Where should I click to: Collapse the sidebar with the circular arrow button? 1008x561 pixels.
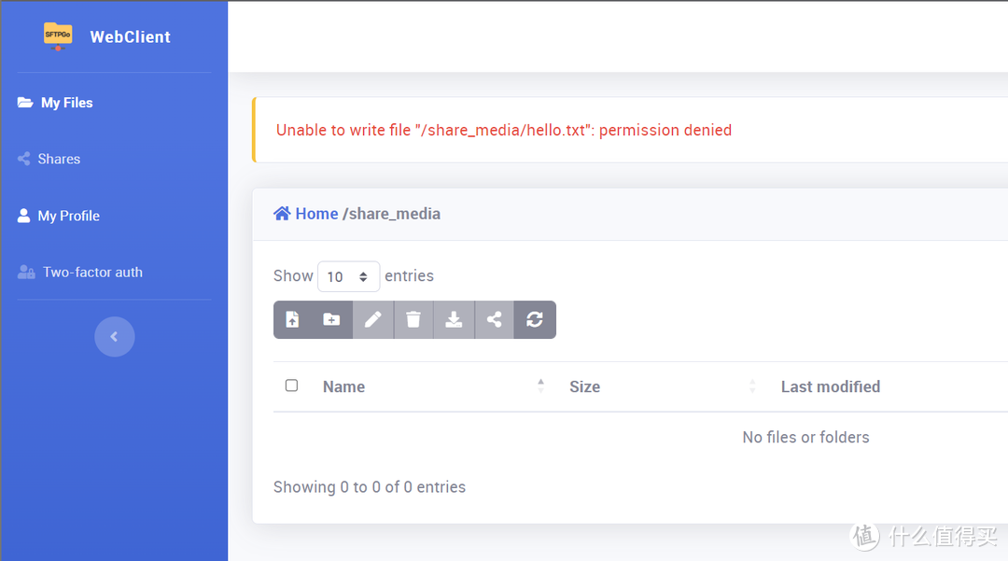[114, 336]
